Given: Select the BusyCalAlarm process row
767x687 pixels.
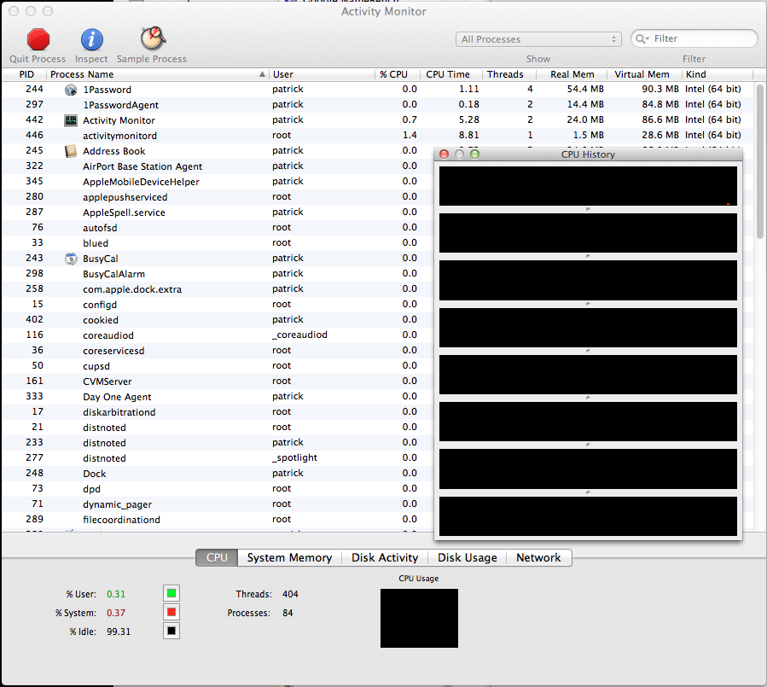Looking at the screenshot, I should click(218, 274).
